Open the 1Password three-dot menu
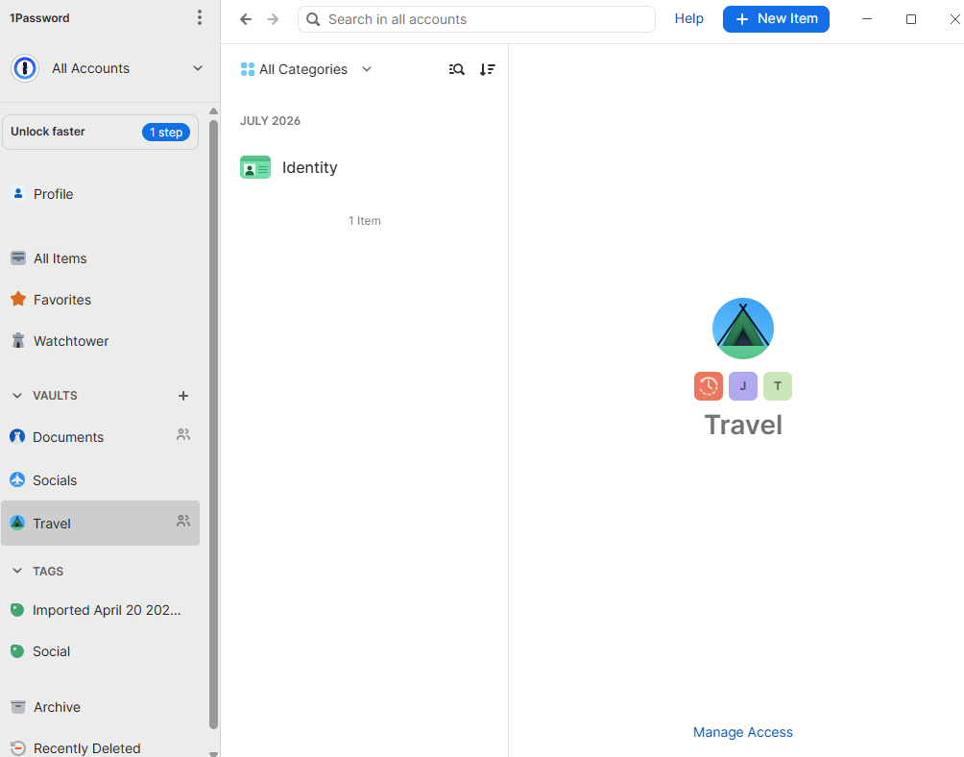The width and height of the screenshot is (964, 757). (199, 18)
